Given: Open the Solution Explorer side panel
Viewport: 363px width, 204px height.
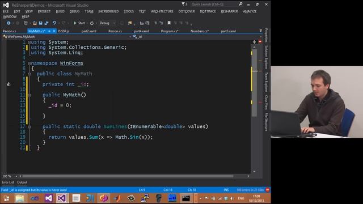Looking at the screenshot, I should pos(266,57).
